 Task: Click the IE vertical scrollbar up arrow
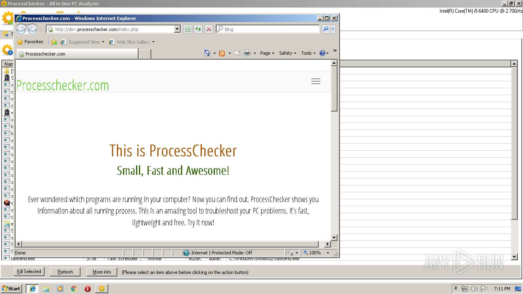point(334,63)
